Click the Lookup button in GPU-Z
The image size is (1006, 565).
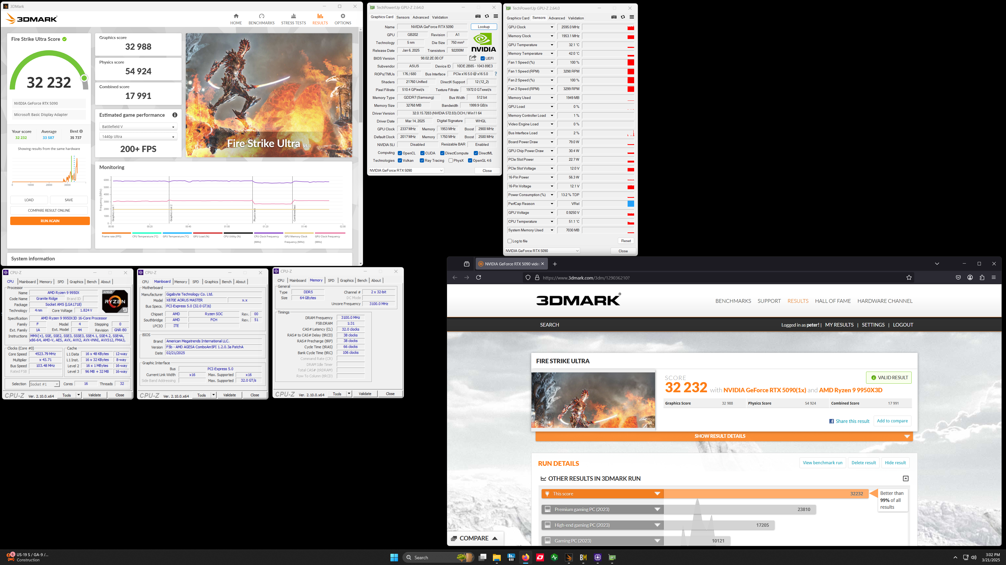483,27
